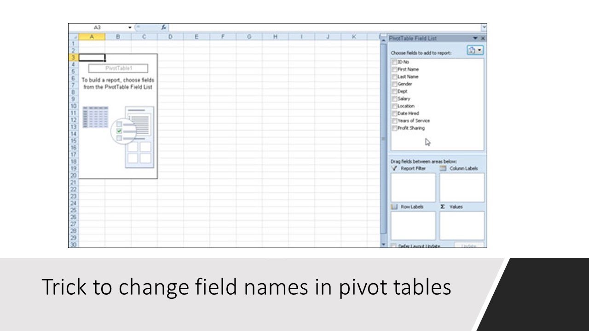
Task: Click the Update button
Action: [x=469, y=245]
